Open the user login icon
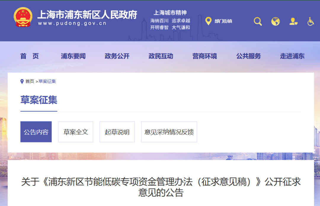This screenshot has width=320, height=206. [x=293, y=21]
